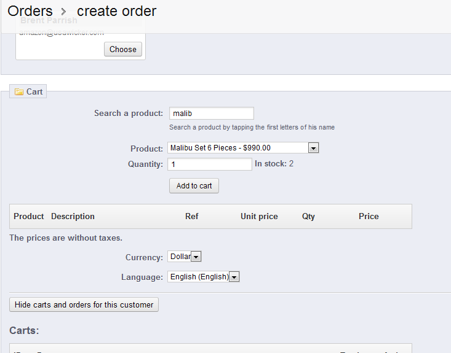The image size is (451, 353).
Task: Click the create order breadcrumb text
Action: pos(116,11)
